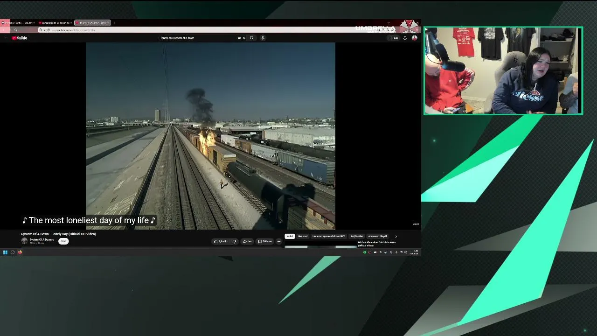Open System Of A Down channel avatar
Screen dimensions: 597x336
coord(24,241)
